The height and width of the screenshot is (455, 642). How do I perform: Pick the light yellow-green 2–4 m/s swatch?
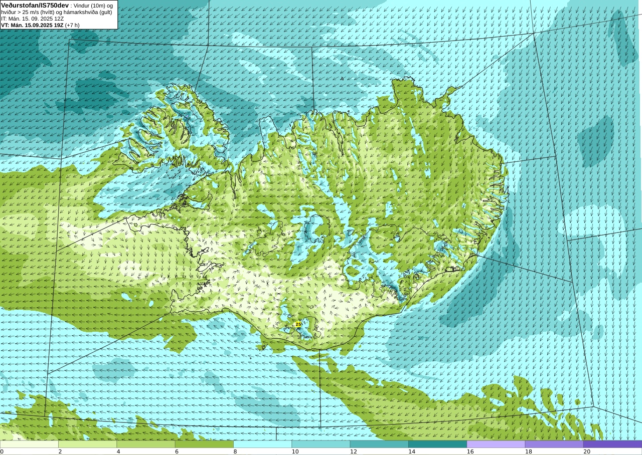[87, 444]
